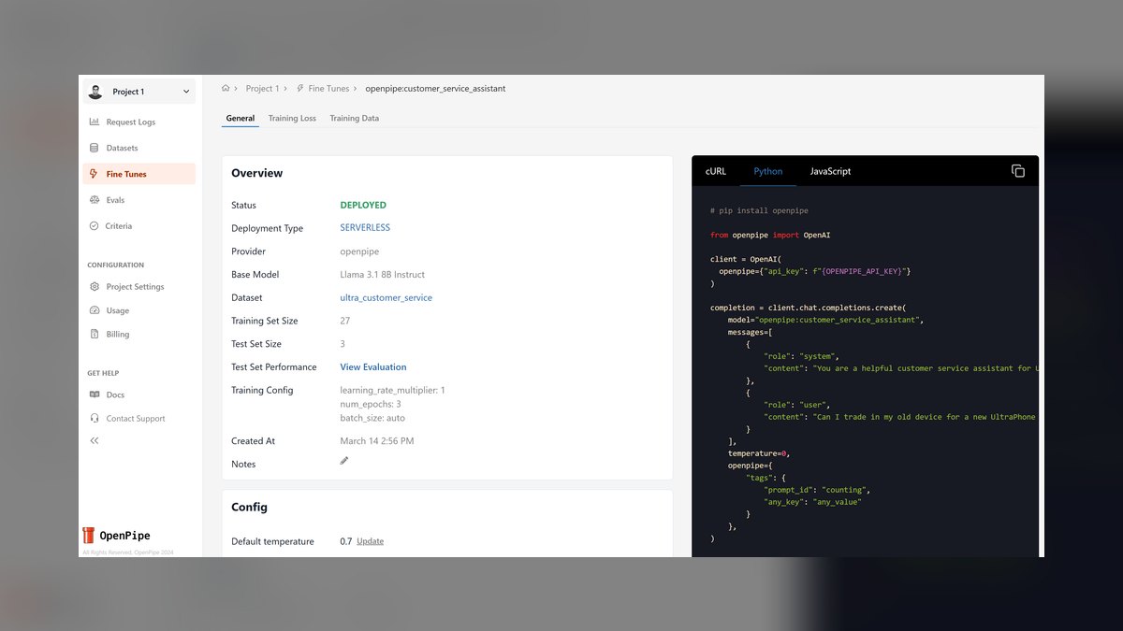The height and width of the screenshot is (631, 1123).
Task: Open the Project 1 dropdown chevron
Action: [186, 92]
